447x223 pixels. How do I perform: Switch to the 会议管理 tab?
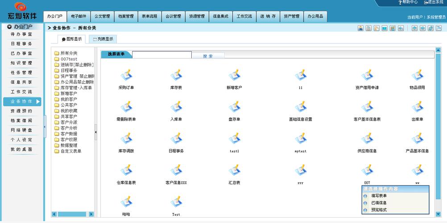173,16
